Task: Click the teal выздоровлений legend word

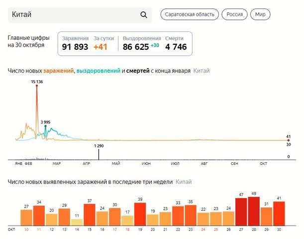Action: coord(99,71)
